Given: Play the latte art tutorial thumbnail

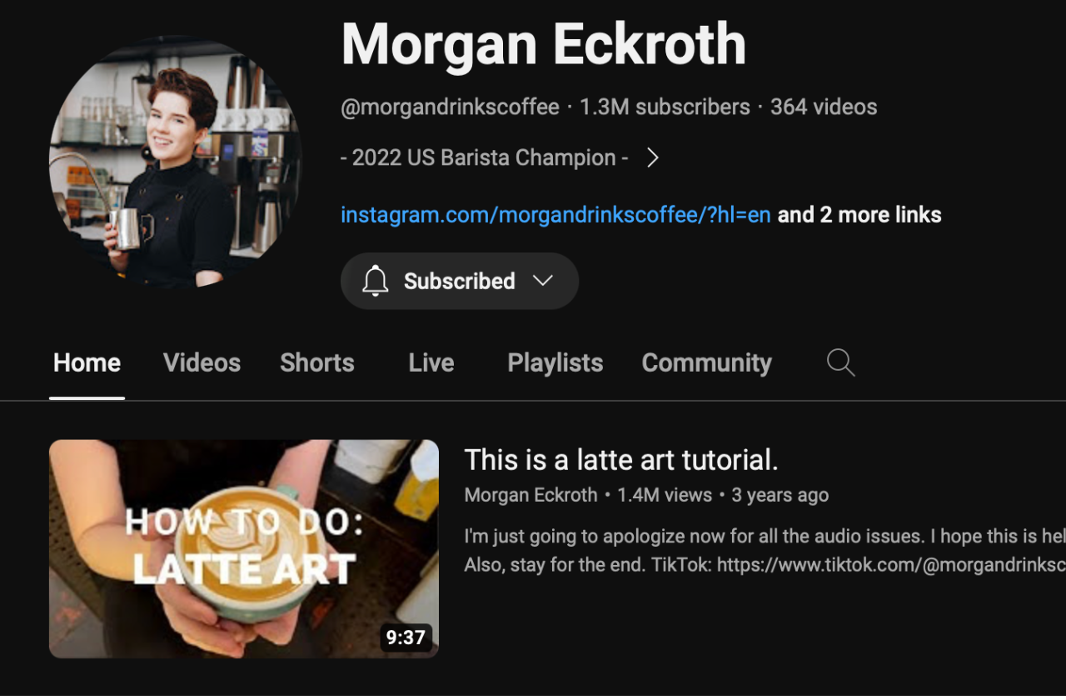Looking at the screenshot, I should [244, 548].
